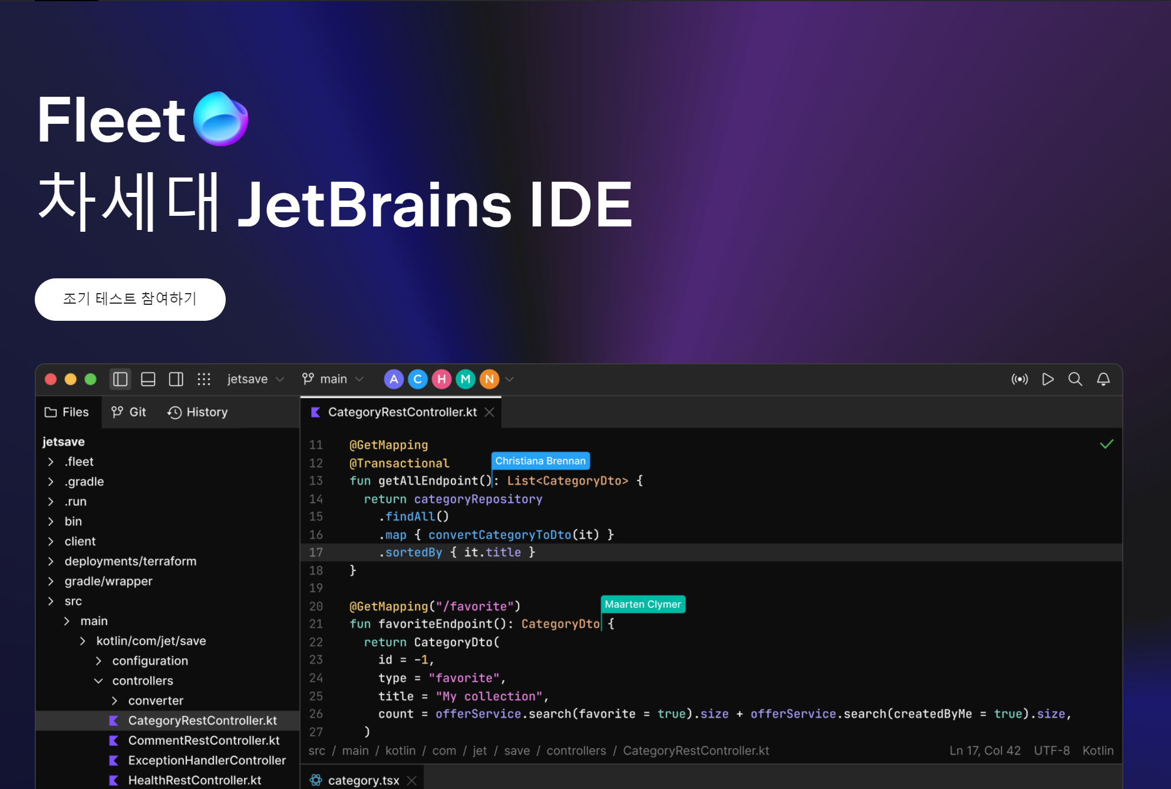The width and height of the screenshot is (1171, 789).
Task: Click breadcrumb 'CategoryRestController.kt'
Action: click(696, 751)
